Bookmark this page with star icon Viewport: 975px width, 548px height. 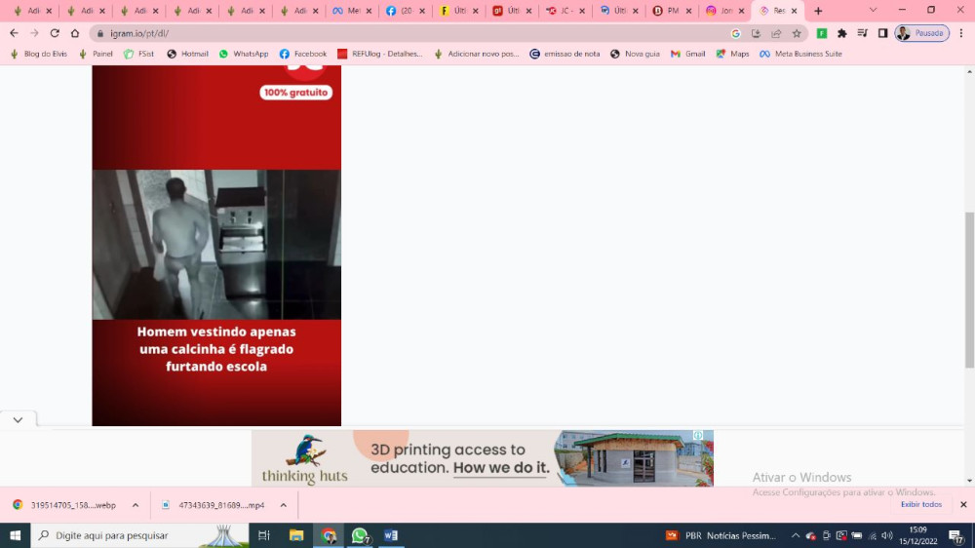(x=797, y=33)
